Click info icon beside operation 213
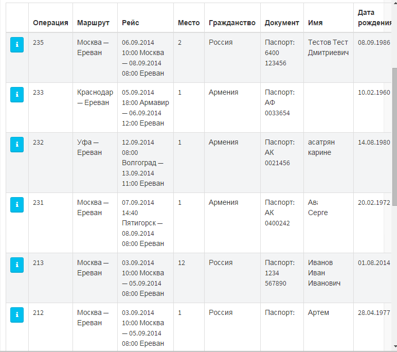 tap(17, 265)
